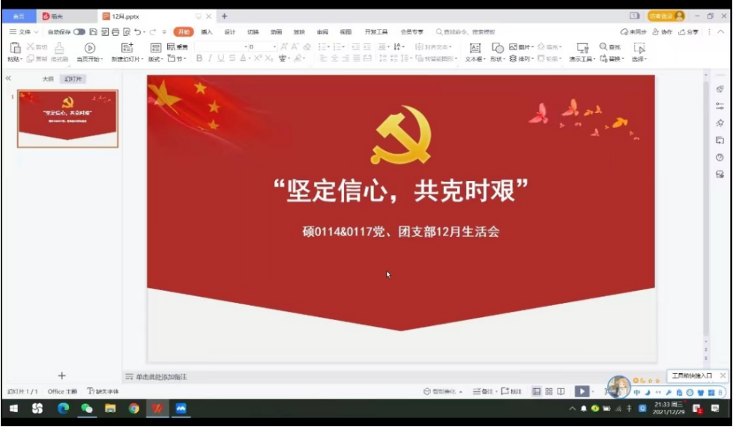
Task: Click the 分享 (Share) button
Action: coord(689,32)
